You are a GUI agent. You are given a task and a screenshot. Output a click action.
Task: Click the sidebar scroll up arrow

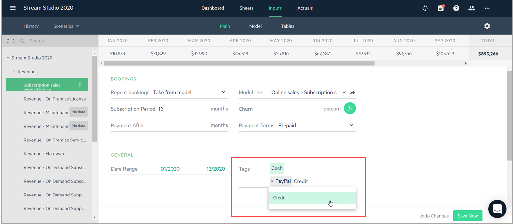(x=95, y=53)
